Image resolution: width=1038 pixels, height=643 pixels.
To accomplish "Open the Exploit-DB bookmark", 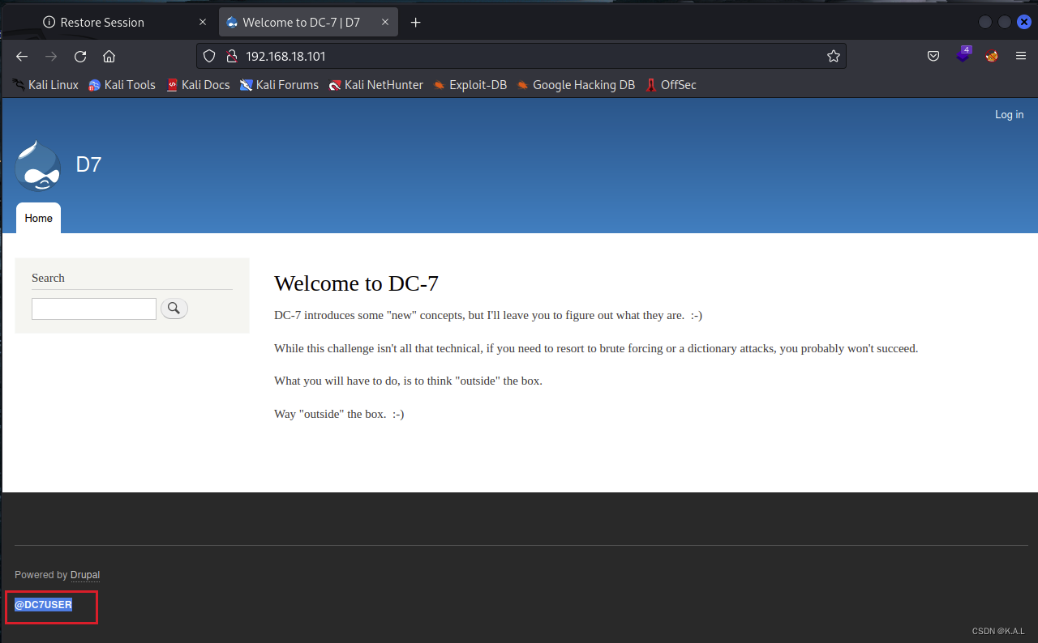I will pyautogui.click(x=470, y=85).
